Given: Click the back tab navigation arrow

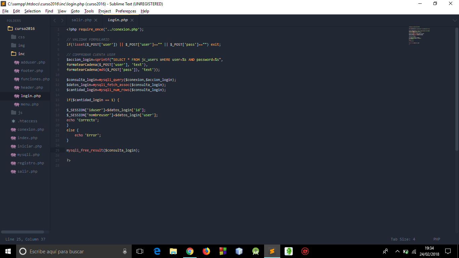Looking at the screenshot, I should coord(55,20).
